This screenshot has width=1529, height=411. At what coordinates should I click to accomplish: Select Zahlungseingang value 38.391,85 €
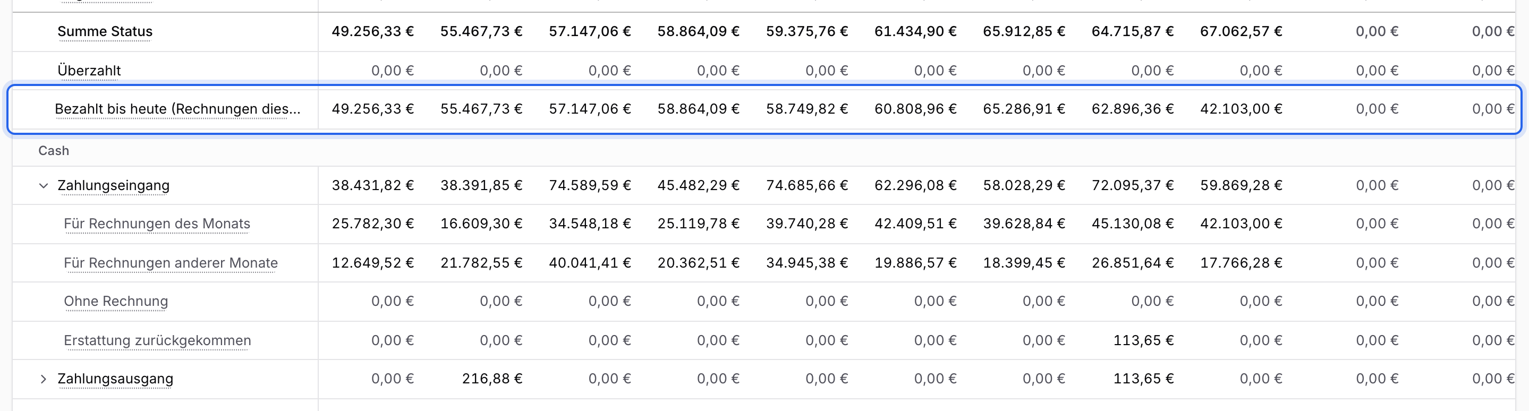(x=481, y=186)
